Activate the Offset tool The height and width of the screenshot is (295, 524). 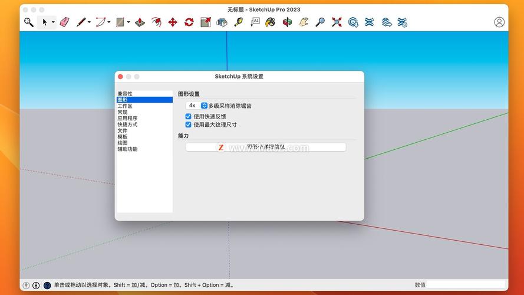click(156, 22)
